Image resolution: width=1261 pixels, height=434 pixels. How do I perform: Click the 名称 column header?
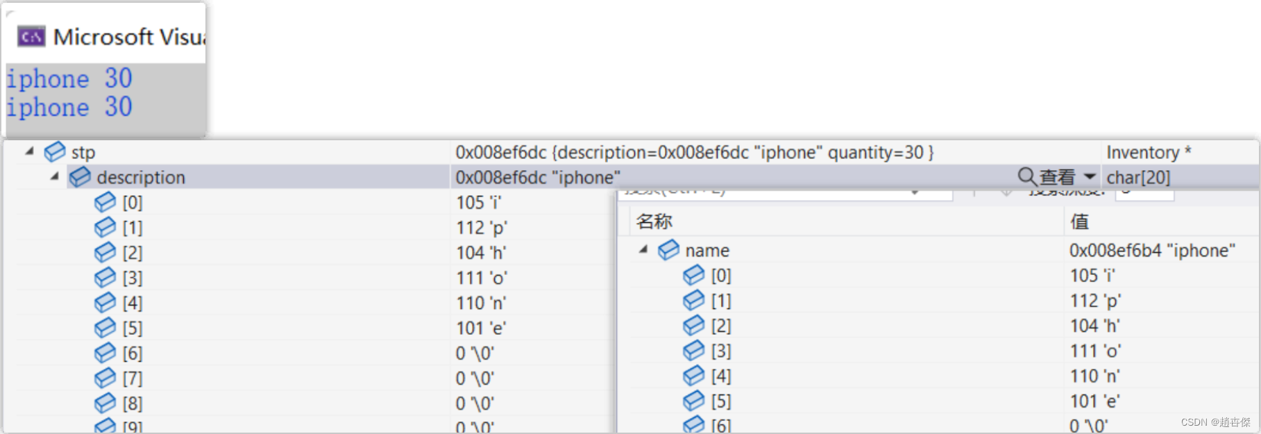[x=654, y=222]
